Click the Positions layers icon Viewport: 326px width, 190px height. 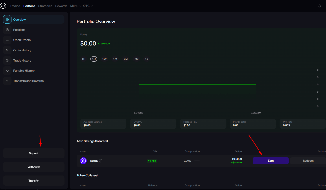[x=7, y=30]
